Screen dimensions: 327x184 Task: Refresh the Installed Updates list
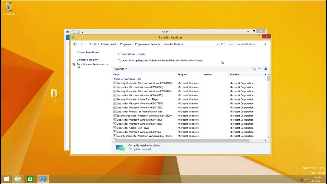click(x=222, y=44)
